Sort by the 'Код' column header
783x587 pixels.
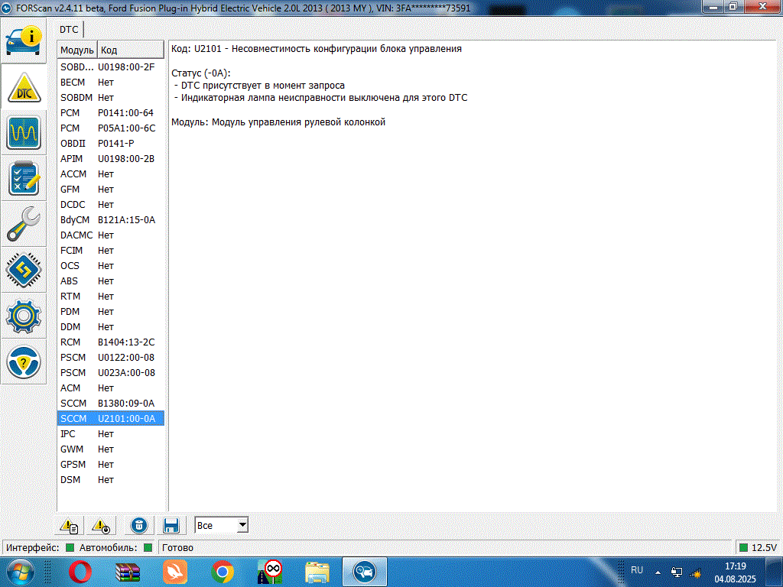(x=130, y=50)
